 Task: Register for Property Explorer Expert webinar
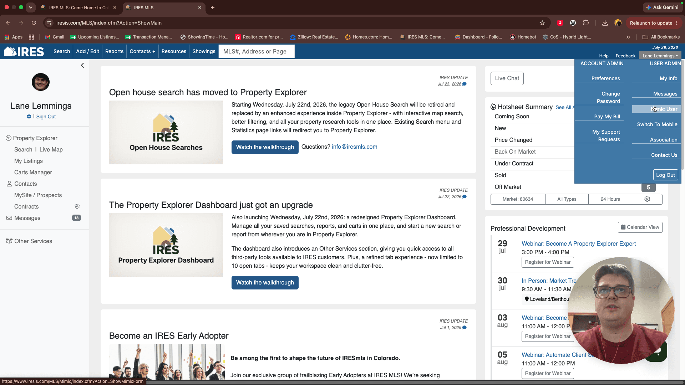pos(548,262)
